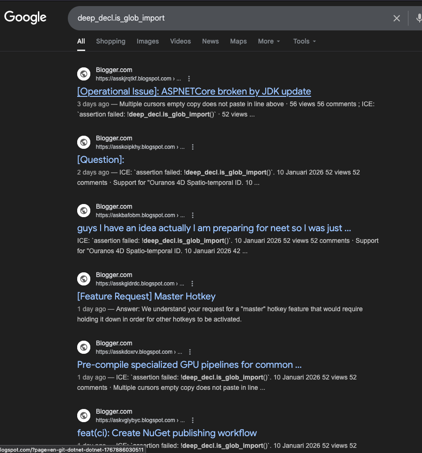Open three-dot menu for asskoipkhy.blogspot.com result
Image resolution: width=422 pixels, height=453 pixels.
coord(192,147)
